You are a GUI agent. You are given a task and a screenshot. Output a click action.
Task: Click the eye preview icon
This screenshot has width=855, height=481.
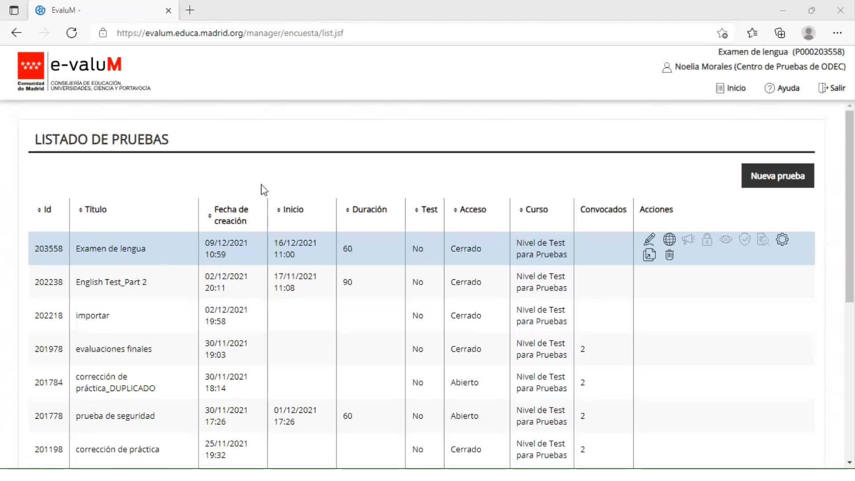tap(726, 240)
